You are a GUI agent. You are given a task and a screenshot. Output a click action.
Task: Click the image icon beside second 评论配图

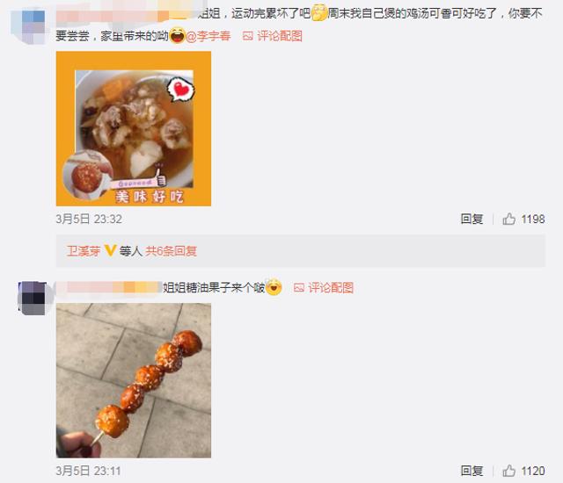[299, 287]
